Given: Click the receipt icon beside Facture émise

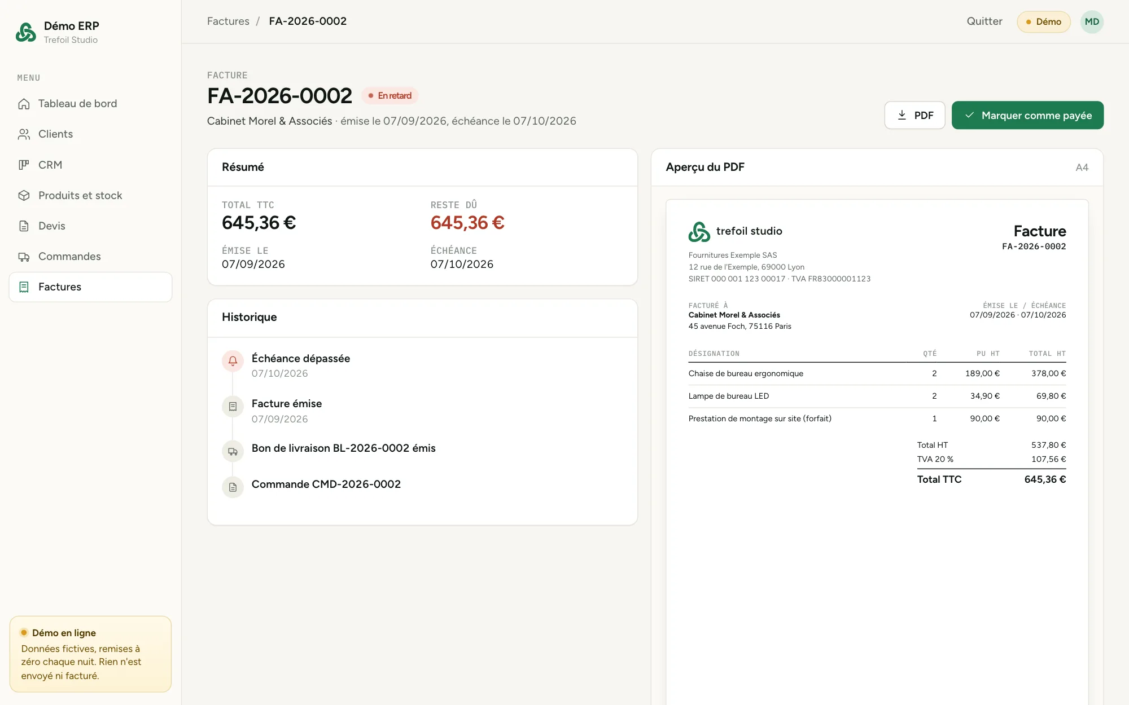Looking at the screenshot, I should tap(233, 406).
